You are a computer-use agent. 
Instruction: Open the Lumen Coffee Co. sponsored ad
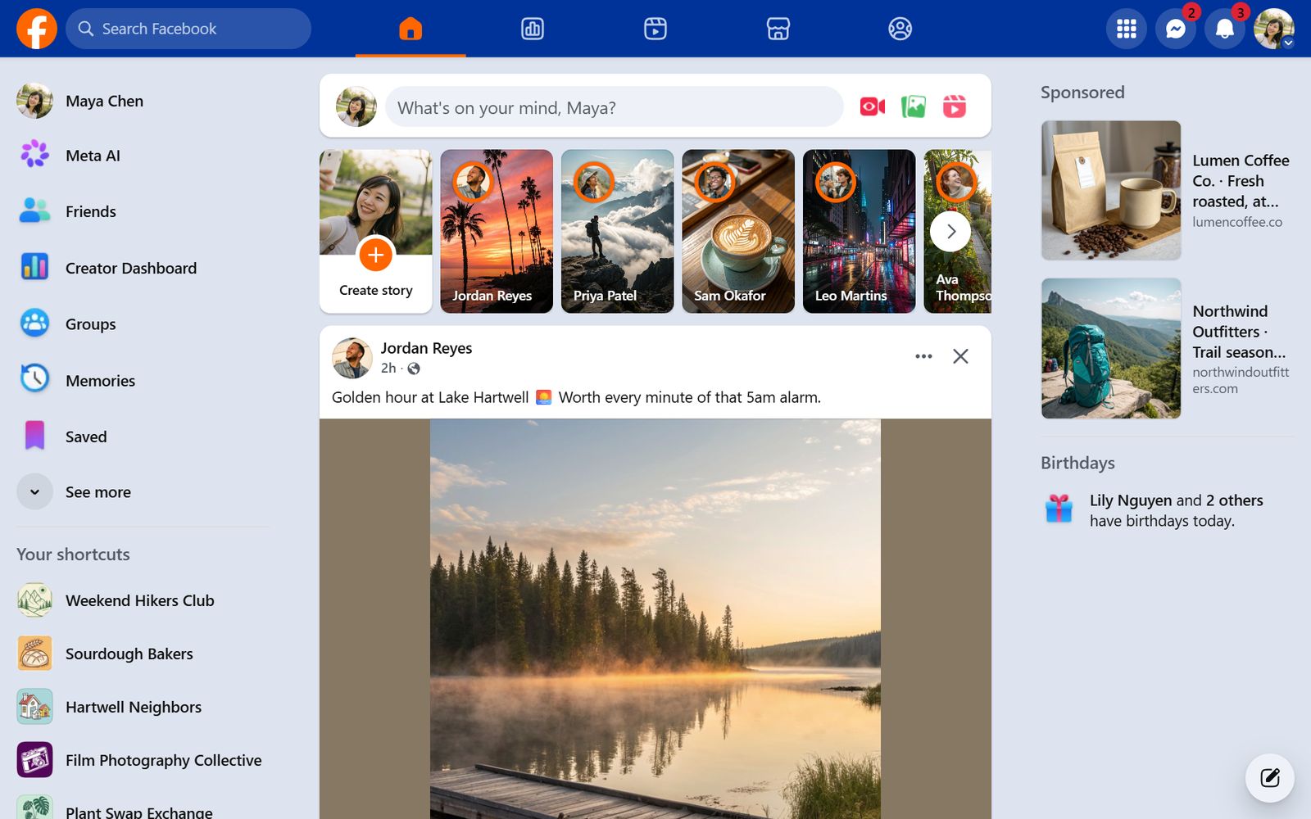pos(1168,190)
